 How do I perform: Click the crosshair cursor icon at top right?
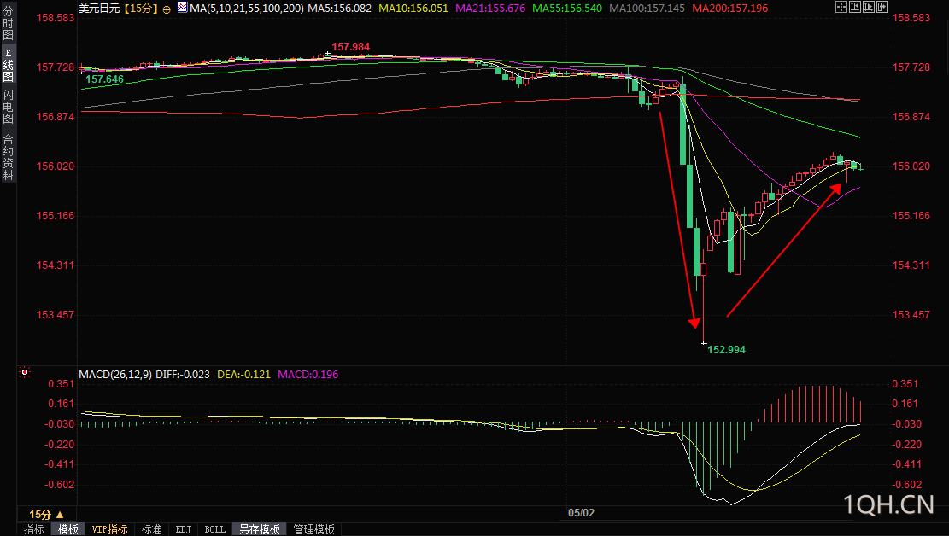click(841, 7)
